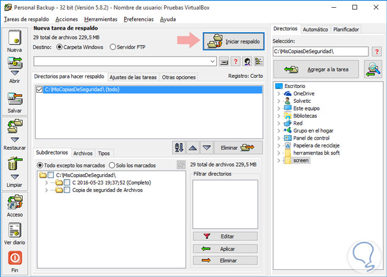Click the user portrait icon beside destination
Viewport: 387px width, 277px height.
(x=247, y=62)
